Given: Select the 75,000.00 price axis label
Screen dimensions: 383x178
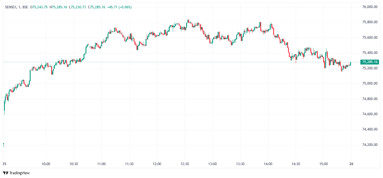Looking at the screenshot, I should point(370,83).
